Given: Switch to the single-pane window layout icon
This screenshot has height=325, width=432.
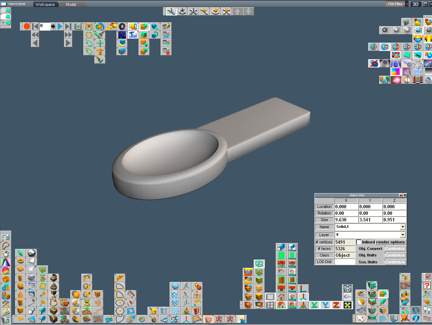Looking at the screenshot, I should click(x=270, y=297).
